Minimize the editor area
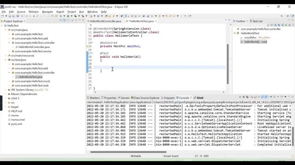 (226, 20)
